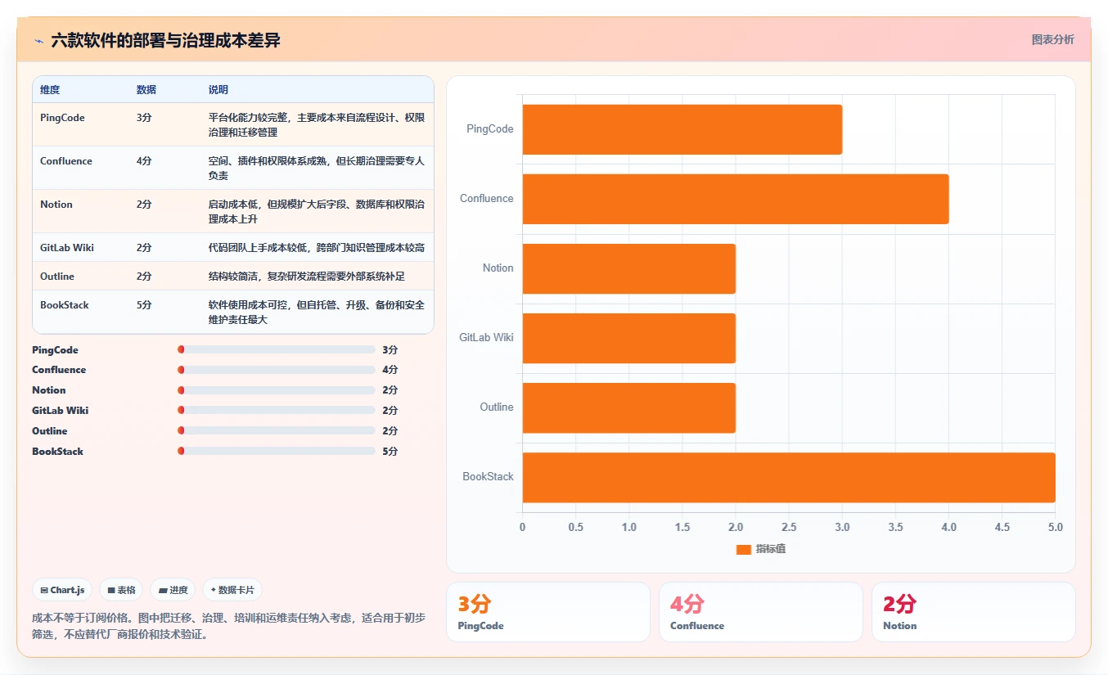Click the BookStack cell in the table
This screenshot has width=1108, height=675.
tap(65, 305)
